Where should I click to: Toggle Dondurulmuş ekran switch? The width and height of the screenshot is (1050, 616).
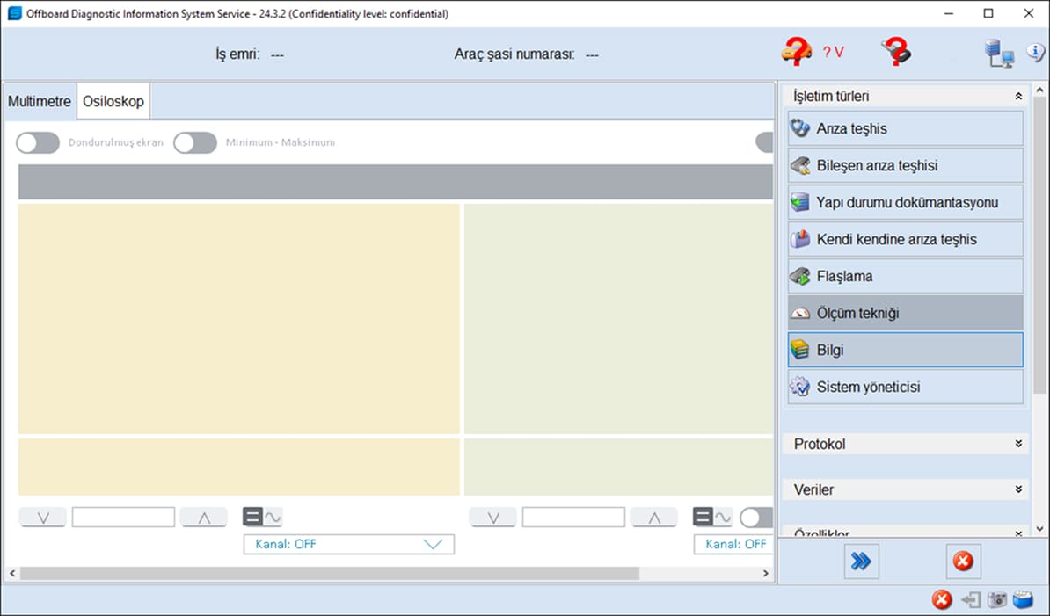pyautogui.click(x=38, y=142)
